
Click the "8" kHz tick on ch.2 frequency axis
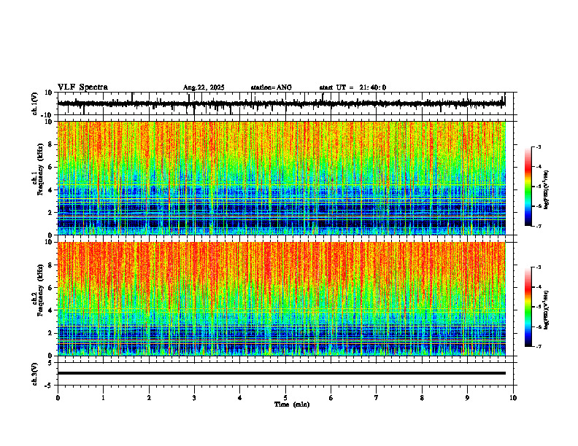[x=51, y=265]
